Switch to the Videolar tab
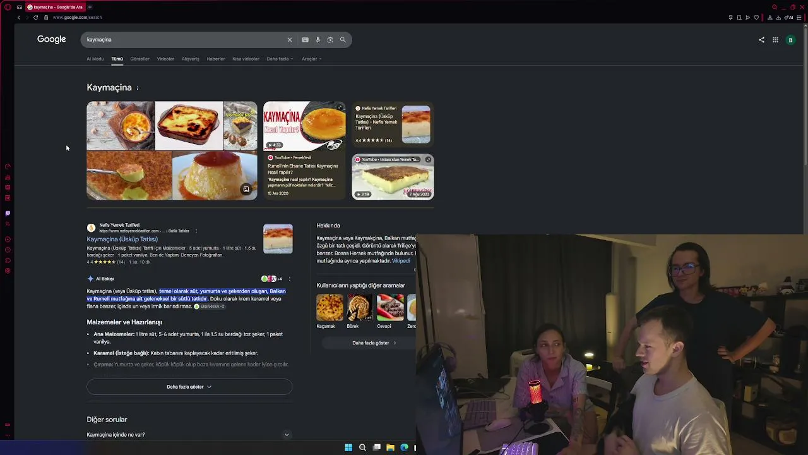Screen dimensions: 808x455 click(x=165, y=59)
